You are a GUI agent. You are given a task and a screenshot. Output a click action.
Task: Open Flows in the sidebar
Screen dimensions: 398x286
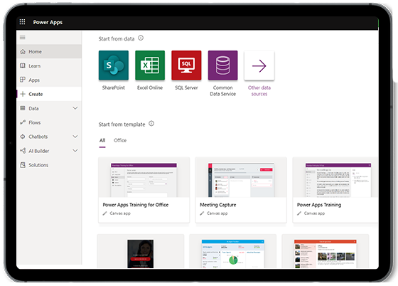point(49,122)
